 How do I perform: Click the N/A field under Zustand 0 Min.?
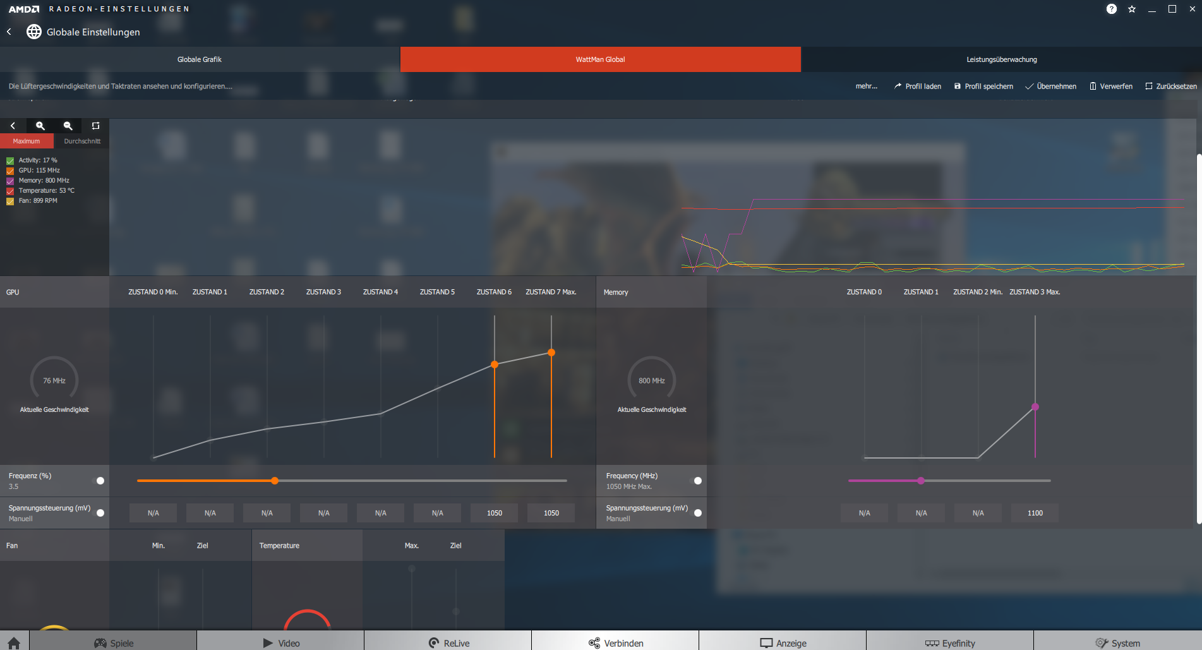[x=153, y=513]
